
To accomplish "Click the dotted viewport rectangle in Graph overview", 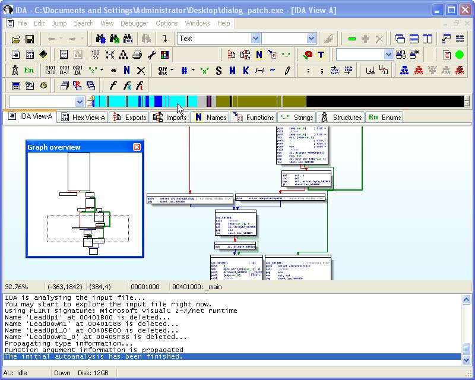I will click(88, 229).
